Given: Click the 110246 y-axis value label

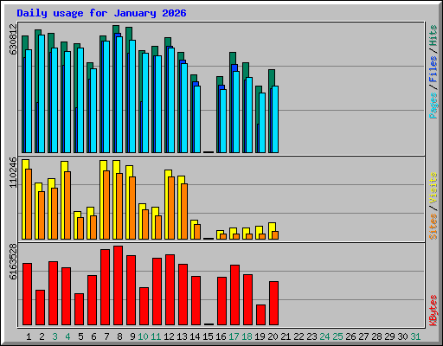Looking at the screenshot, I should [13, 172].
